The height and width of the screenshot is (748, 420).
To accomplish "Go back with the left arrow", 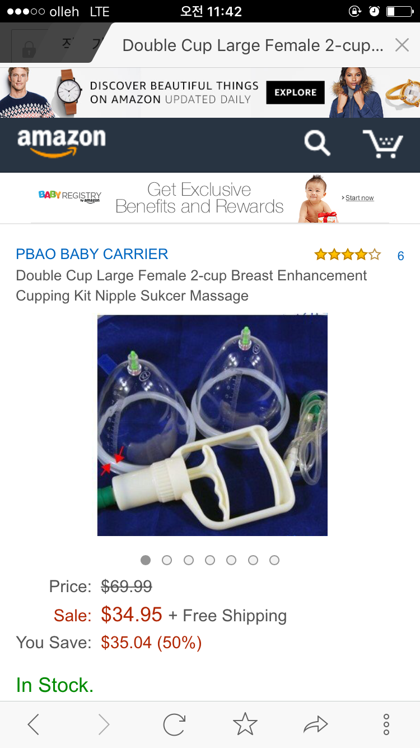I will pos(34,724).
